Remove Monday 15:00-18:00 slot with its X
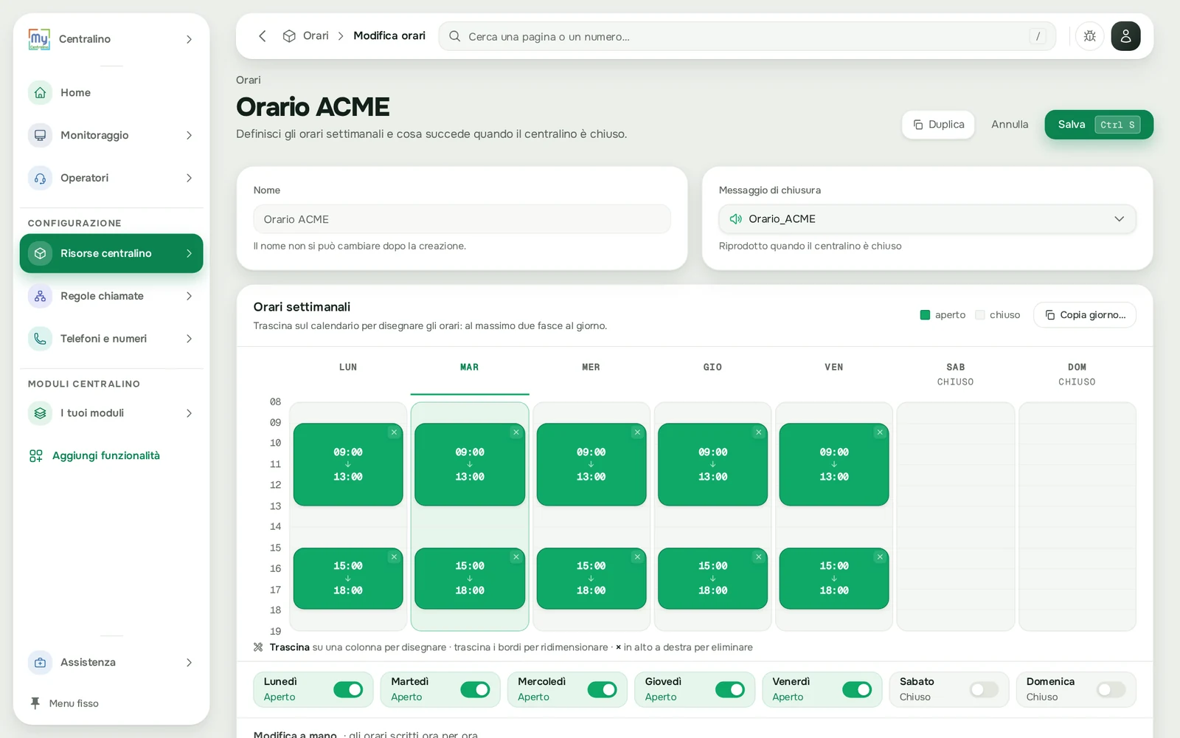This screenshot has height=738, width=1180. (x=394, y=557)
